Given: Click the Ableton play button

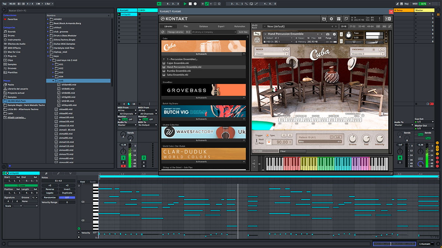Looking at the screenshot, I should pos(185,4).
